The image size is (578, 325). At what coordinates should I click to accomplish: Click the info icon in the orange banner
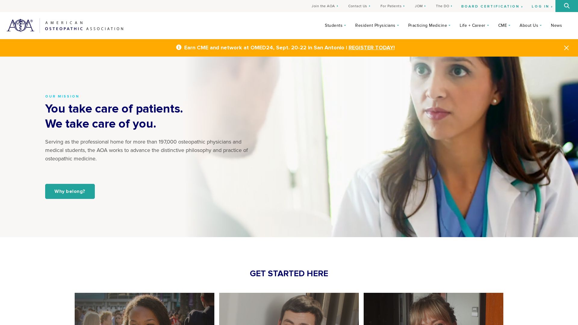click(179, 47)
